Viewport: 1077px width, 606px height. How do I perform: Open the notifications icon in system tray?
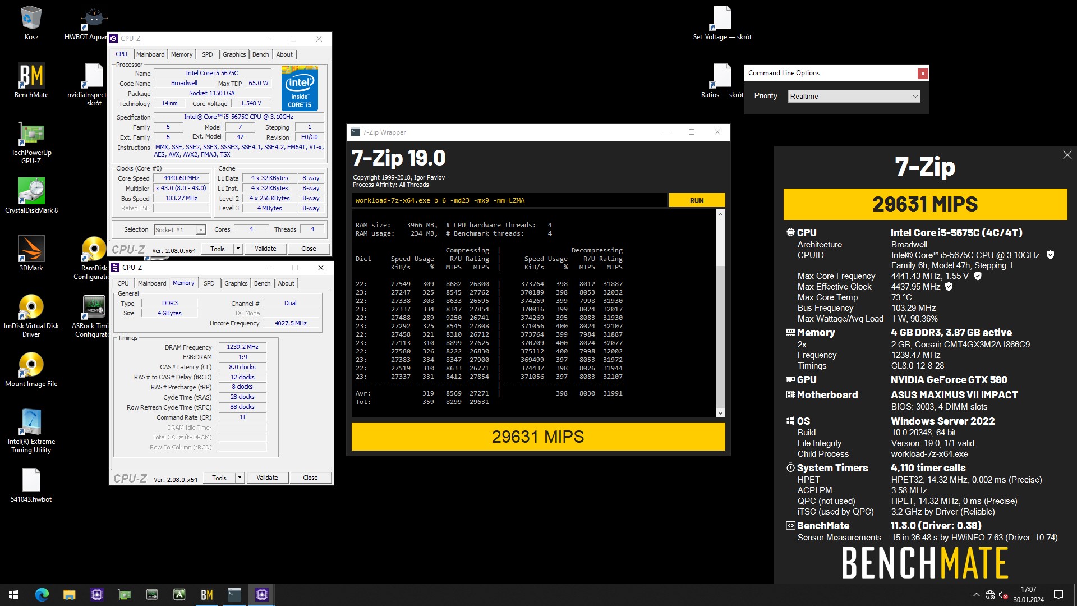point(1058,595)
